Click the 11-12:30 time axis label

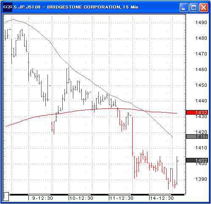(x=122, y=198)
